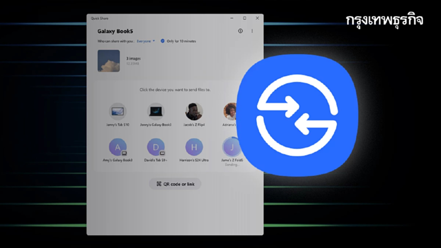Click the 'Who can share with you' label

[x=116, y=41]
